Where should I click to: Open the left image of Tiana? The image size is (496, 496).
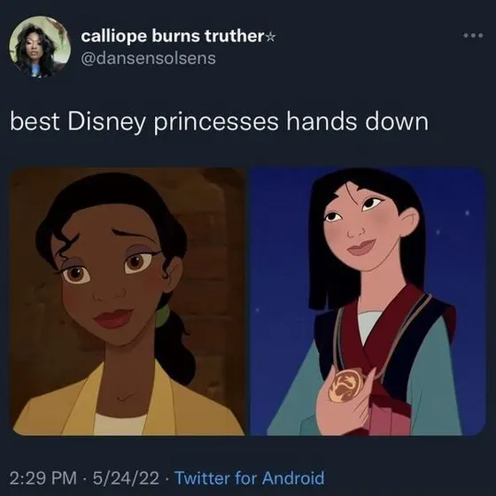tap(128, 301)
